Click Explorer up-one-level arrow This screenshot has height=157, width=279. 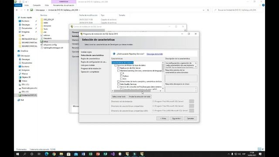28,10
